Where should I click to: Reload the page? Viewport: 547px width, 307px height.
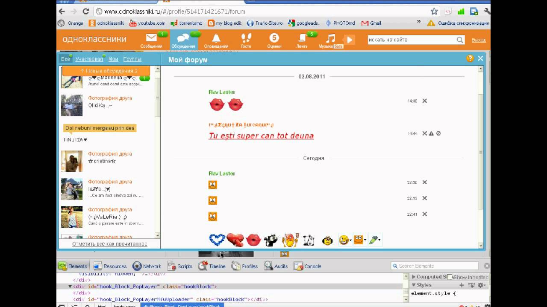86,12
